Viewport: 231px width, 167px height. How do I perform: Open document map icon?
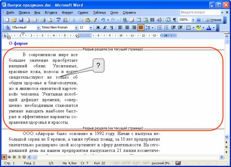click(x=167, y=20)
